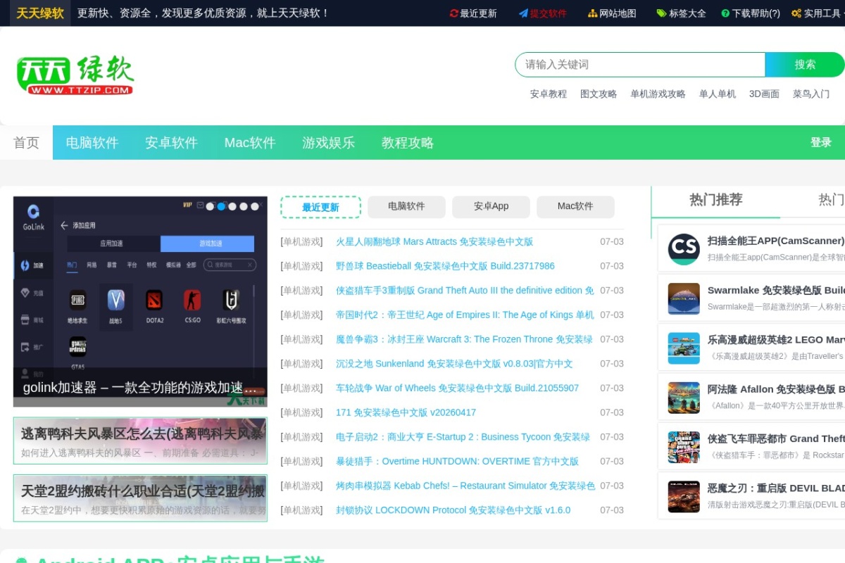Select the second carousel dot indicator

(x=221, y=206)
